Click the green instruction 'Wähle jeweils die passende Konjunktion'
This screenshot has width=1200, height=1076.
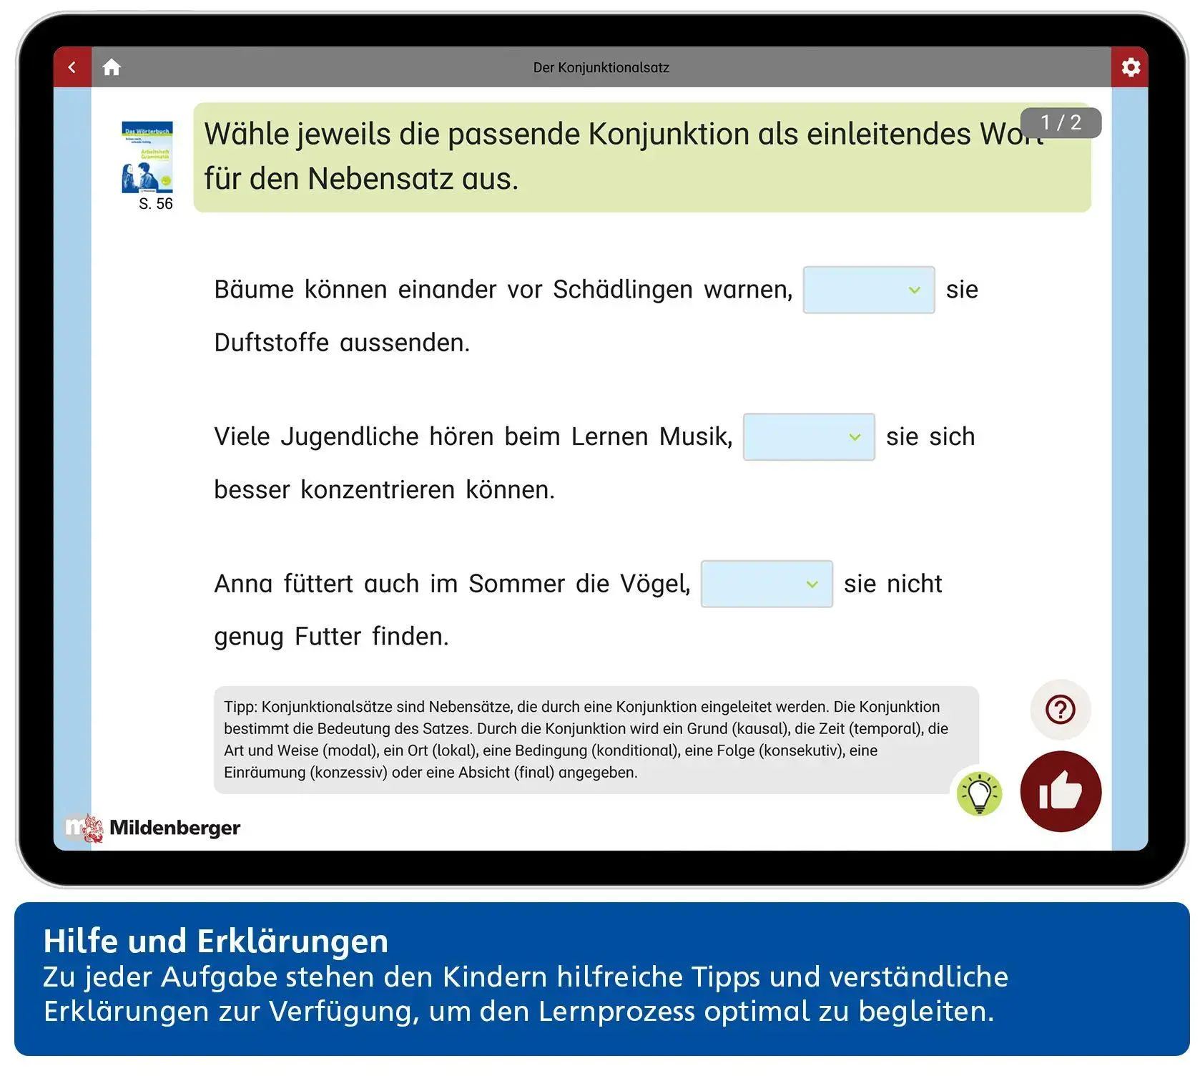(642, 157)
